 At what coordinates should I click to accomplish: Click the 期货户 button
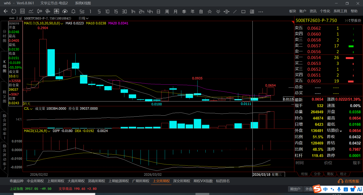(295, 189)
